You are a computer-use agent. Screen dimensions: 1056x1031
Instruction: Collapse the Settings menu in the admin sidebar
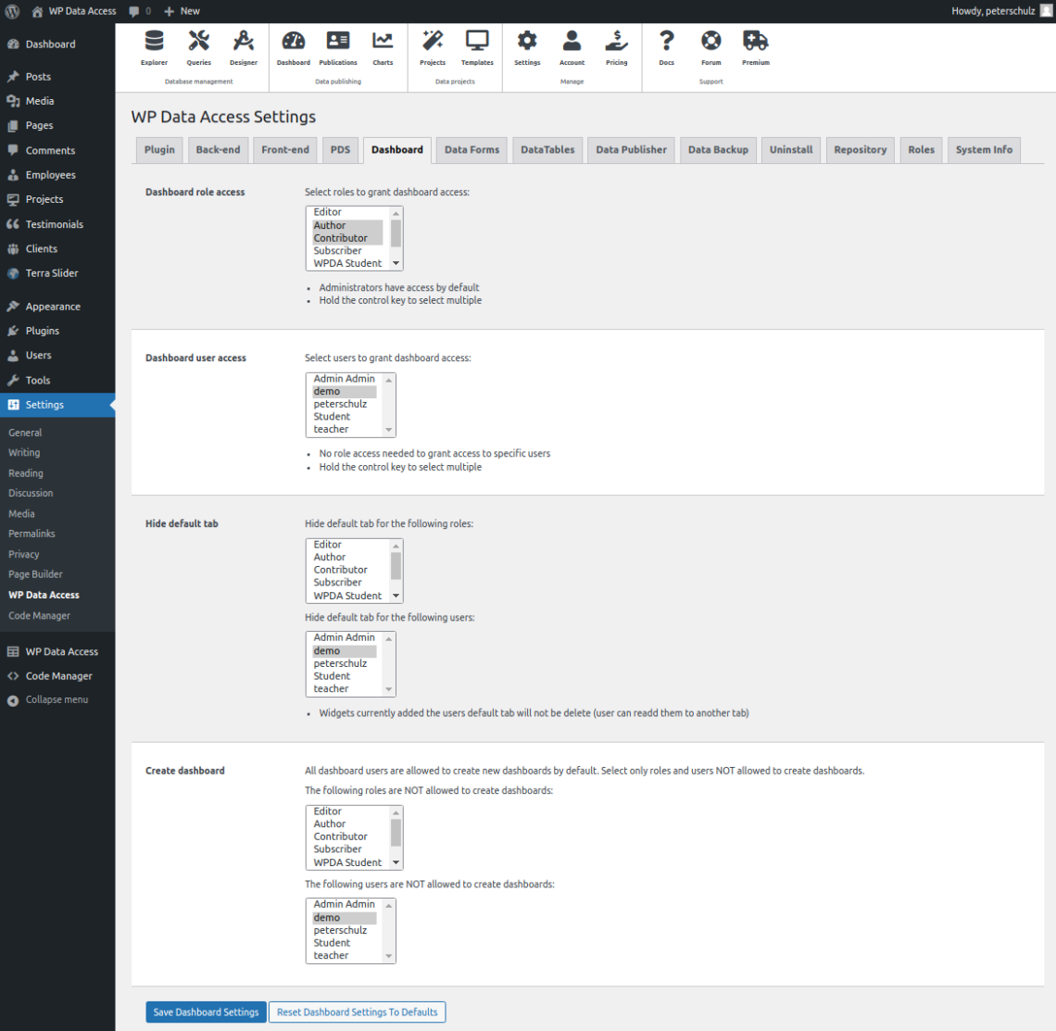coord(44,404)
